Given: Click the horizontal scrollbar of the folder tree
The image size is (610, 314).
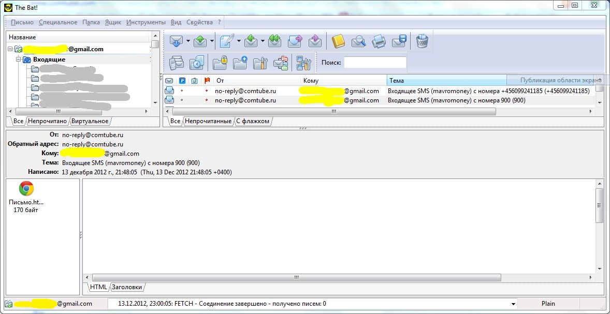Looking at the screenshot, I should point(57,112).
